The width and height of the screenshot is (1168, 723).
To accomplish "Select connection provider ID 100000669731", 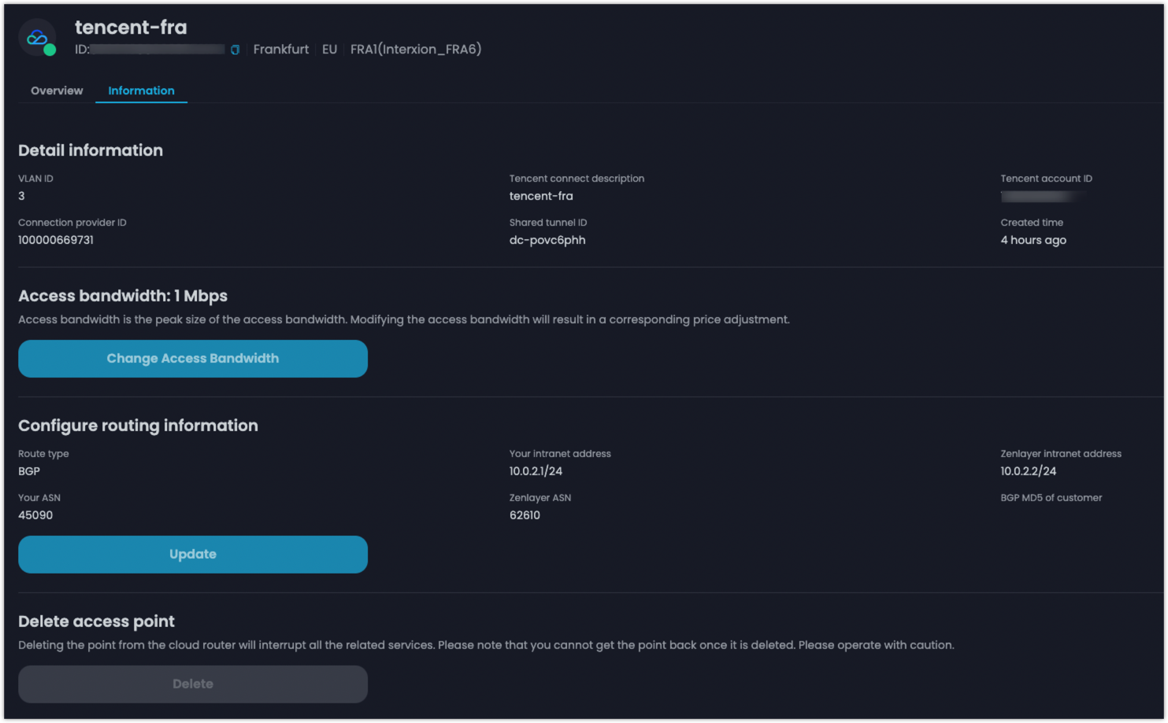I will click(56, 240).
